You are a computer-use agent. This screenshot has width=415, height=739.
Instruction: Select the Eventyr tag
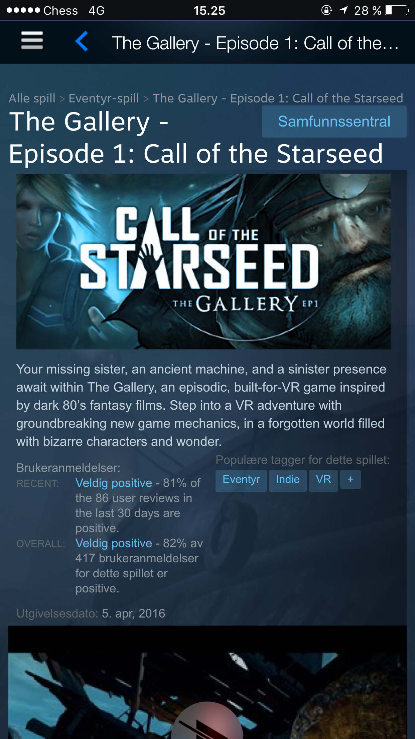click(x=241, y=480)
